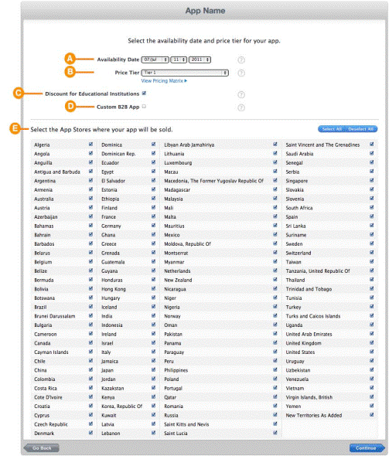Toggle the Netherlands store checkbox

pyautogui.click(x=275, y=271)
